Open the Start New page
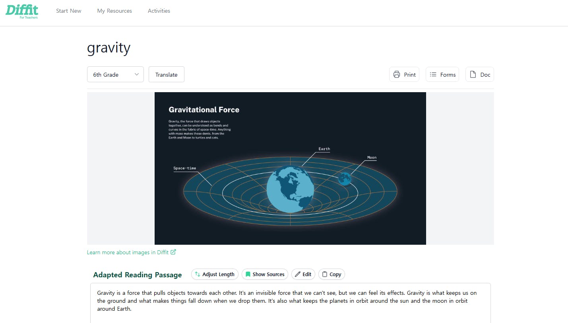The height and width of the screenshot is (323, 568). (x=69, y=11)
